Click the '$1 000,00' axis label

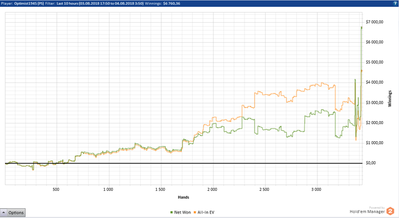pos(374,143)
